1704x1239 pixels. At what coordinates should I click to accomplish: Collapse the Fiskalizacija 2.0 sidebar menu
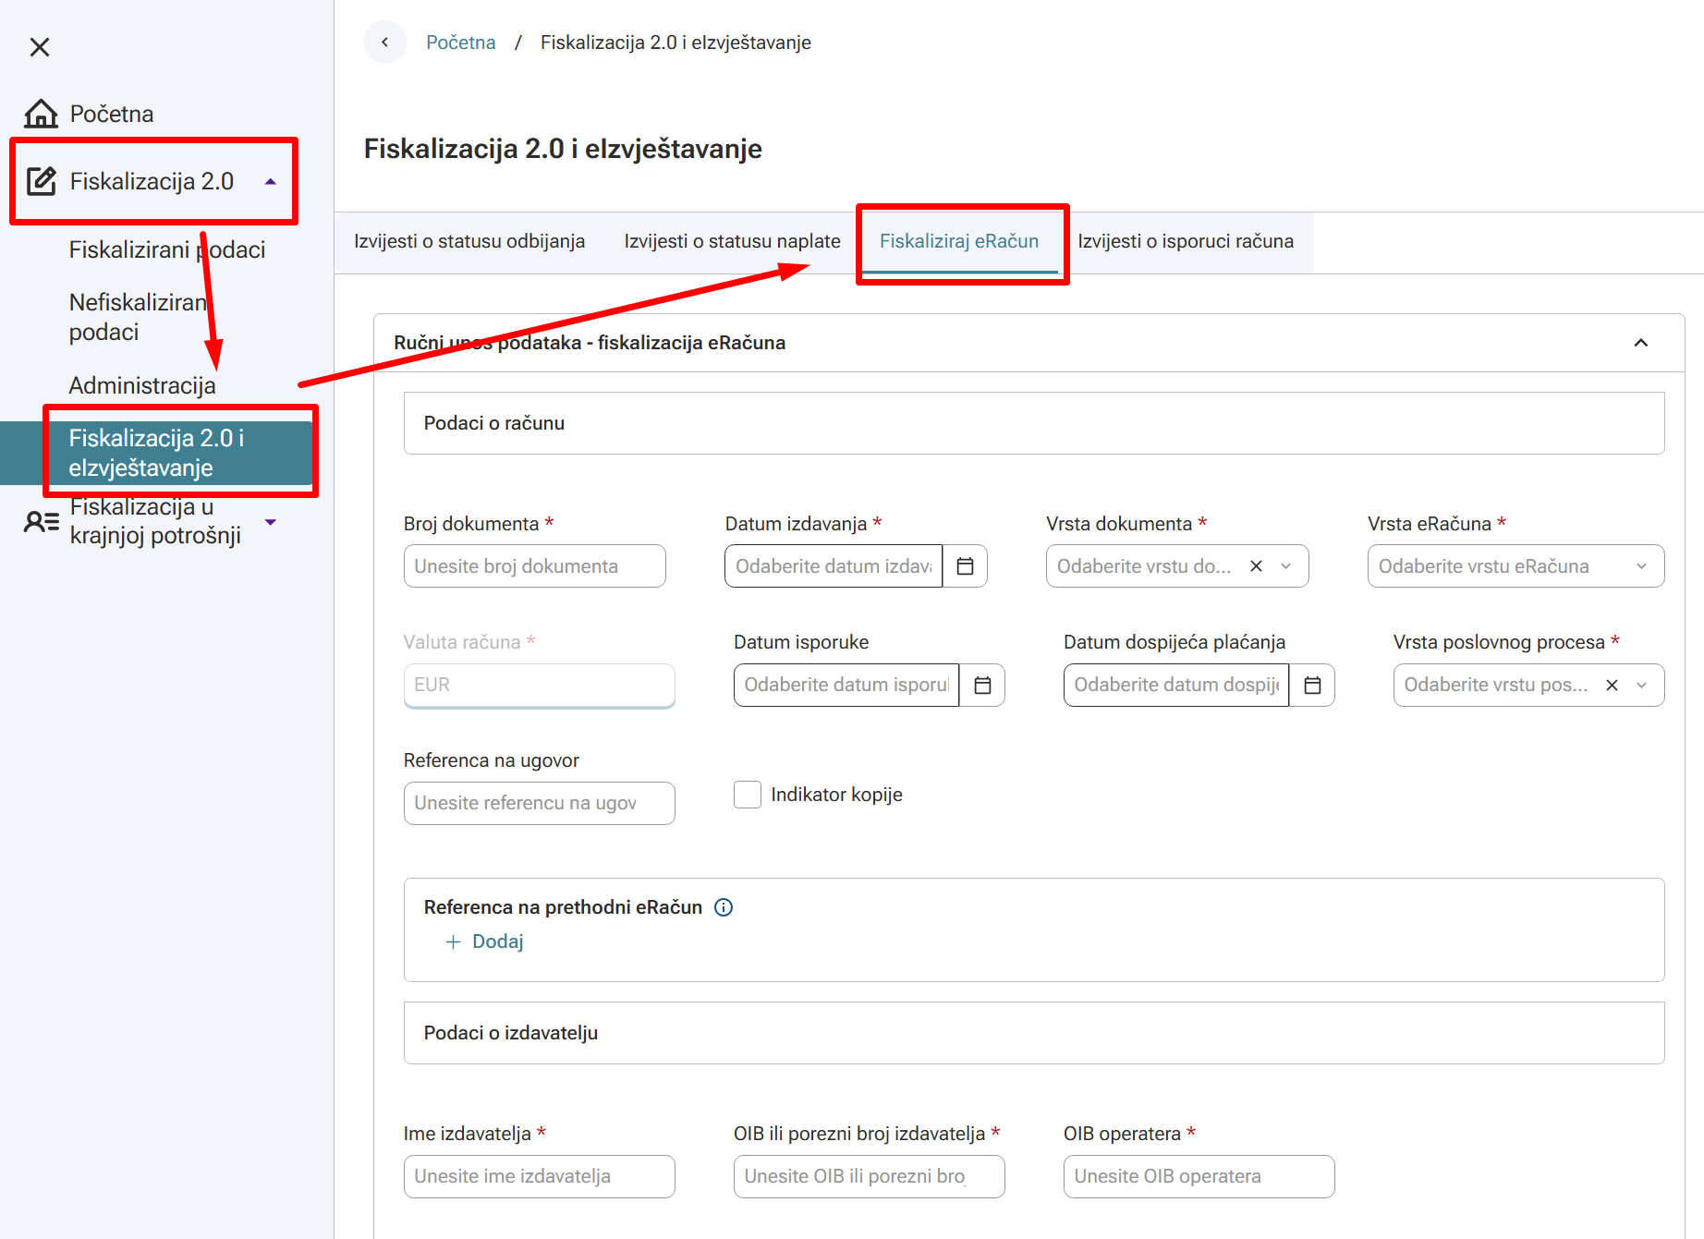click(x=271, y=182)
